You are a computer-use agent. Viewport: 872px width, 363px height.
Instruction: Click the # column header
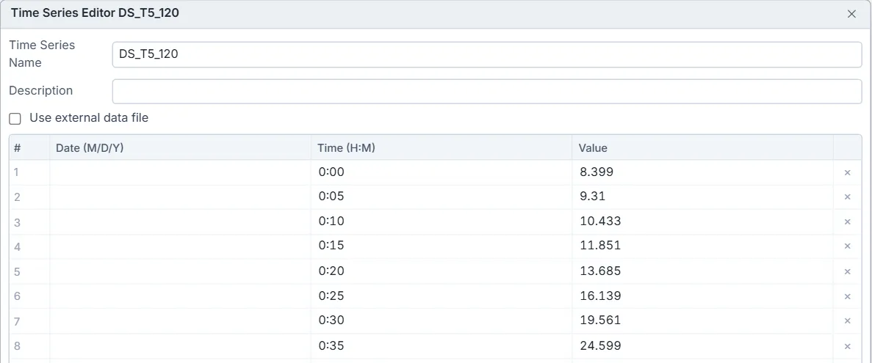point(29,148)
